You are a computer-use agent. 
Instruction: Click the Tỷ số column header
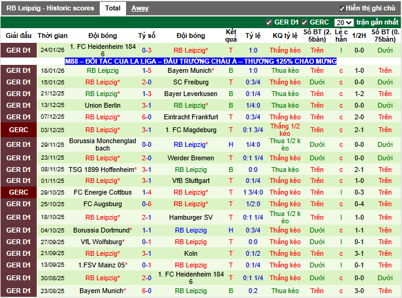[x=147, y=35]
